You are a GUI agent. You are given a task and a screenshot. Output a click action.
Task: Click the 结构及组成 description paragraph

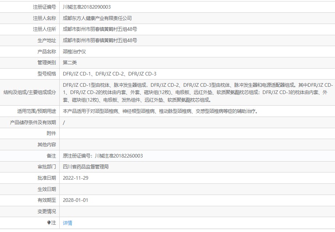point(198,92)
